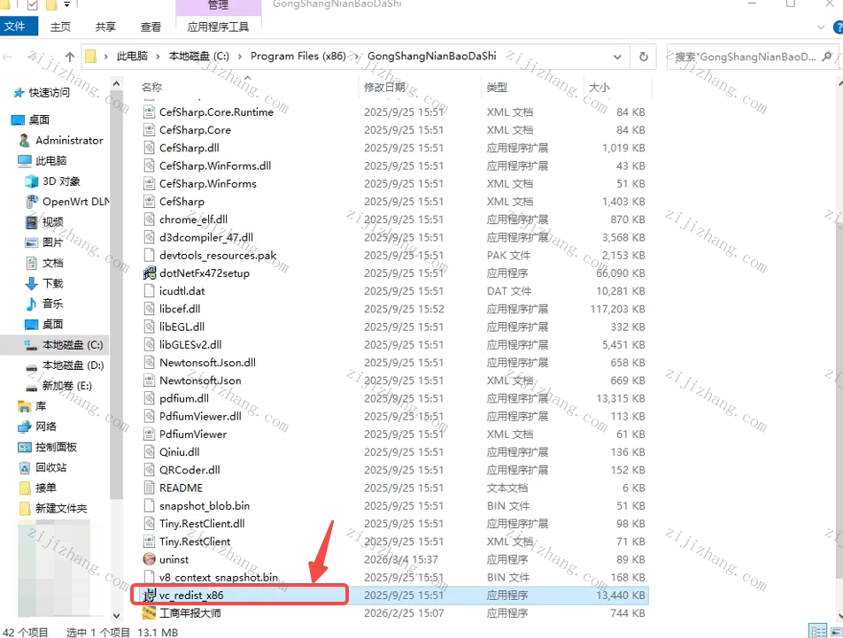The height and width of the screenshot is (638, 843).
Task: Switch to the 查看 ribbon tab
Action: pos(151,27)
